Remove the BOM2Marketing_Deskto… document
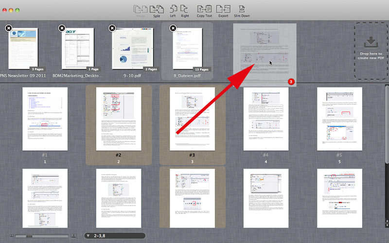The width and height of the screenshot is (389, 243). (x=62, y=28)
